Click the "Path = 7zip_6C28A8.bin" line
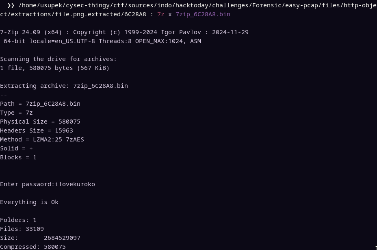 (x=40, y=104)
